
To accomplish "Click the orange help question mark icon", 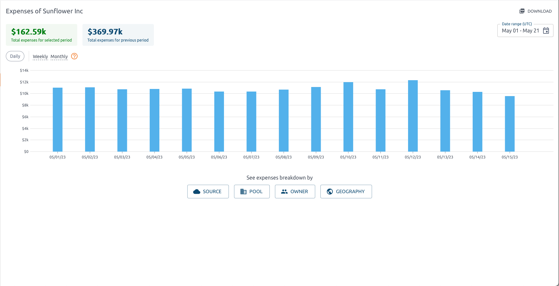I will 74,56.
